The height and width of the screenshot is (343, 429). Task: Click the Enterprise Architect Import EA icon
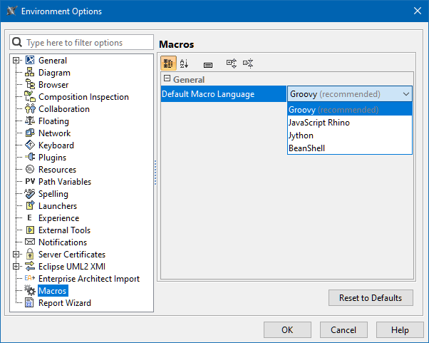pos(30,278)
